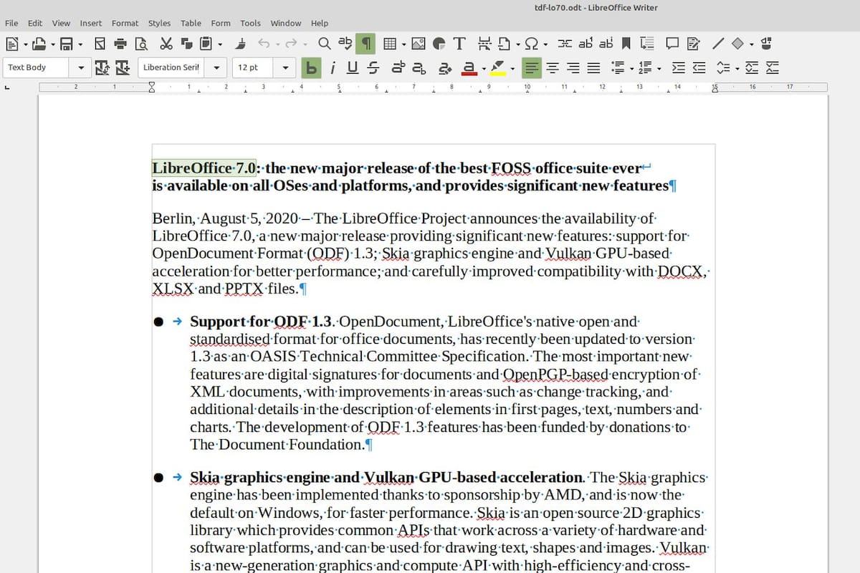The image size is (860, 573).
Task: Click the New document icon
Action: click(x=13, y=44)
